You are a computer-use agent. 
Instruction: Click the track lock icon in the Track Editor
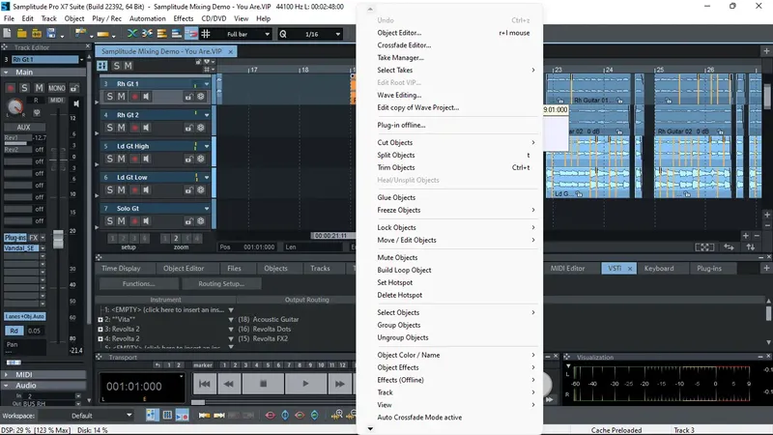pyautogui.click(x=74, y=88)
